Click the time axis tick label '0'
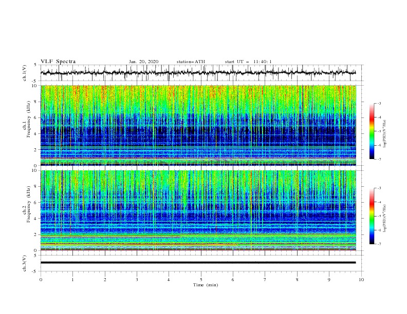This screenshot has width=407, height=314. 41,280
